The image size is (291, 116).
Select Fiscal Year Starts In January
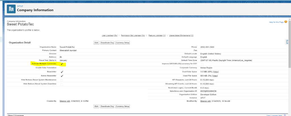coord(63,60)
